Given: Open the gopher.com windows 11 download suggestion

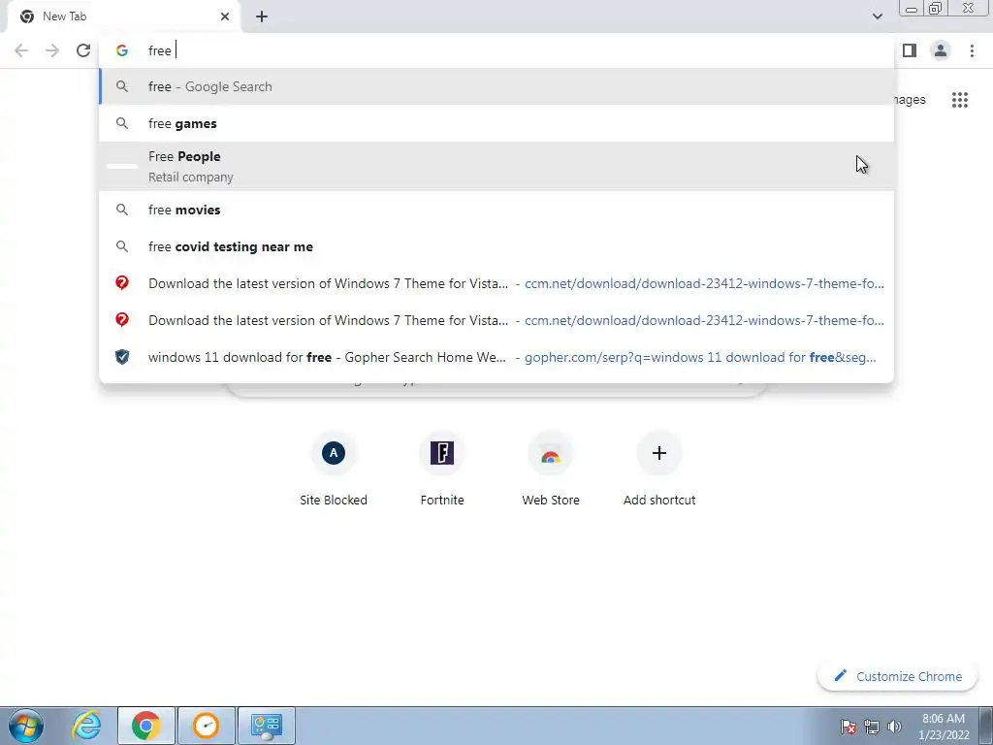Looking at the screenshot, I should click(497, 357).
